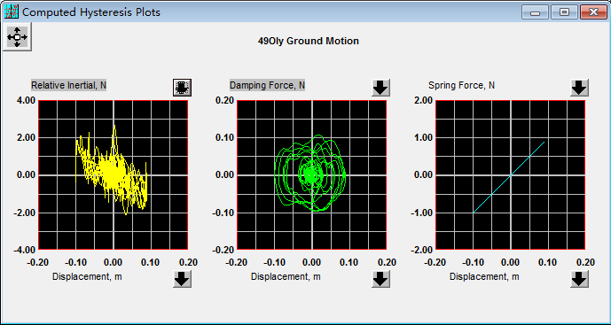Click the green Damping Force hysteresis plot
611x325 pixels.
312,174
